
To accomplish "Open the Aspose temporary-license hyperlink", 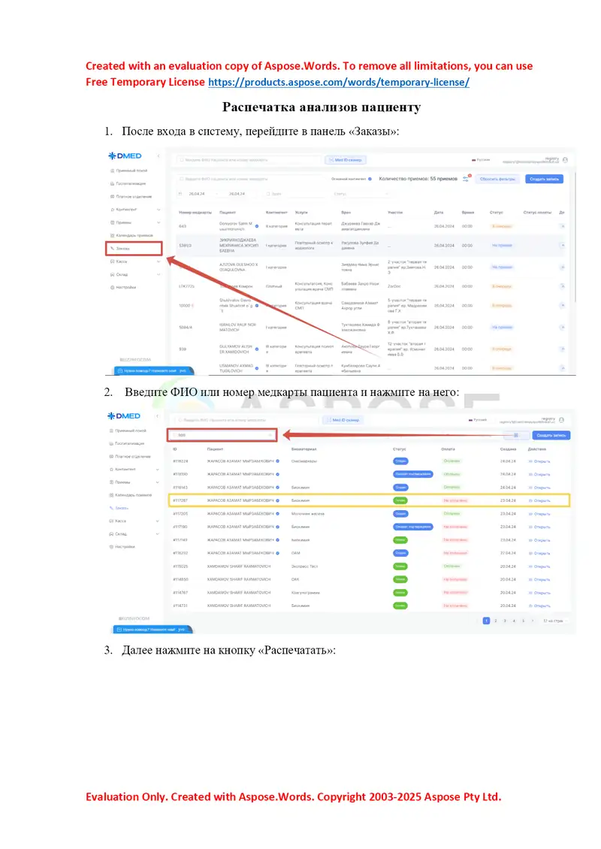I will point(338,83).
